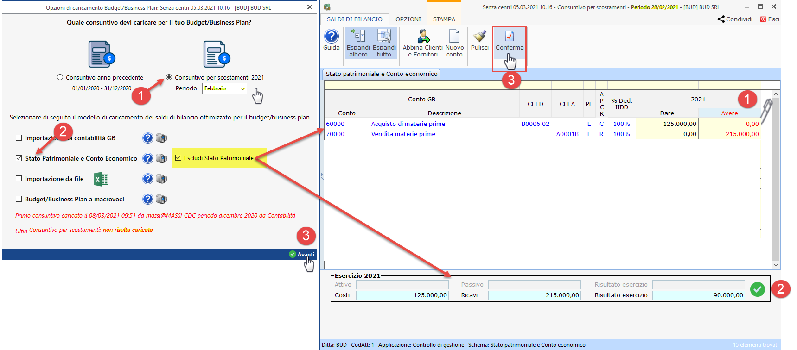Create a Nuovo conto

click(454, 43)
